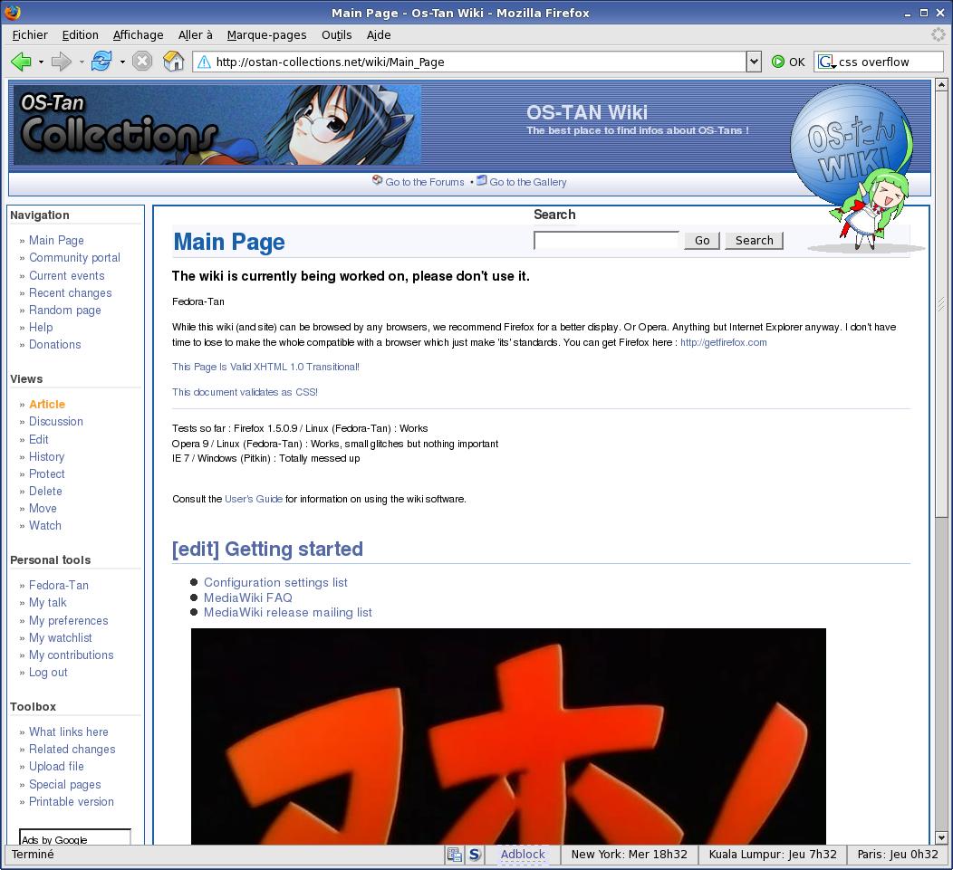The height and width of the screenshot is (870, 953).
Task: Click the wiki Search button
Action: [x=755, y=241]
